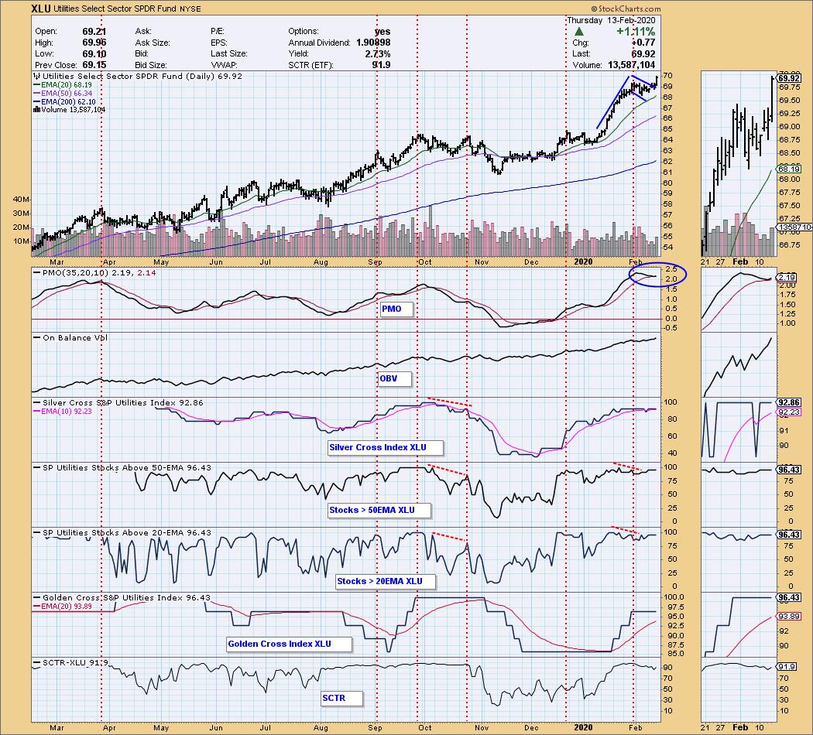Click the XLU ticker symbol in the header
This screenshot has width=813, height=735.
coord(40,9)
